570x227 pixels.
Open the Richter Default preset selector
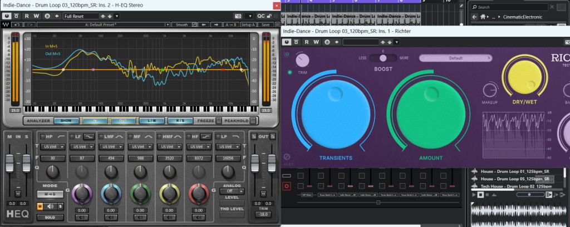[456, 58]
